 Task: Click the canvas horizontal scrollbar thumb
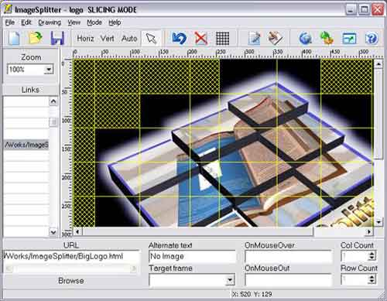198,231
